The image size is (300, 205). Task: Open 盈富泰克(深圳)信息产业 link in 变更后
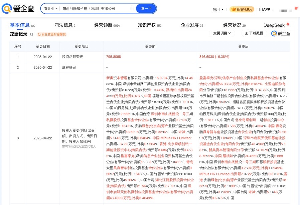pyautogui.click(x=223, y=78)
